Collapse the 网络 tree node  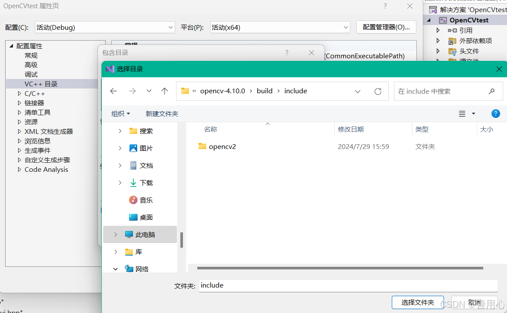(x=116, y=269)
